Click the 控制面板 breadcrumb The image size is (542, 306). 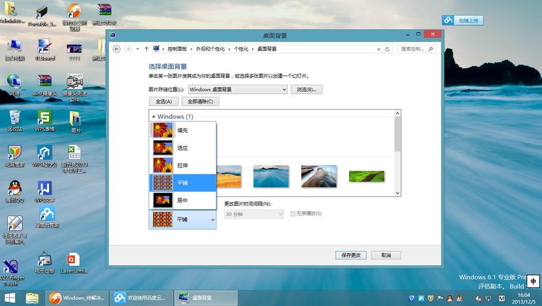click(177, 49)
